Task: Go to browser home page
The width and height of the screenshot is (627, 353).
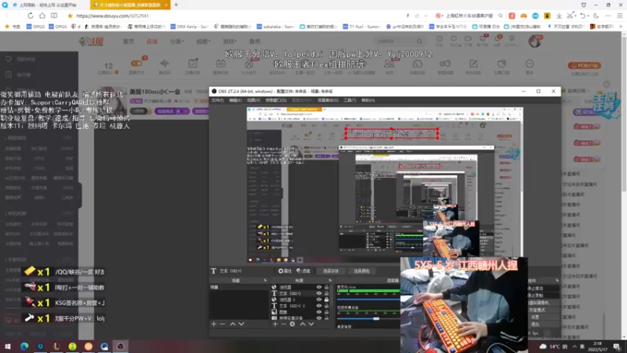Action: click(42, 16)
